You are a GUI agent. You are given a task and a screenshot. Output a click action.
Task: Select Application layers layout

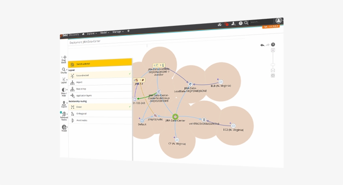(100, 95)
